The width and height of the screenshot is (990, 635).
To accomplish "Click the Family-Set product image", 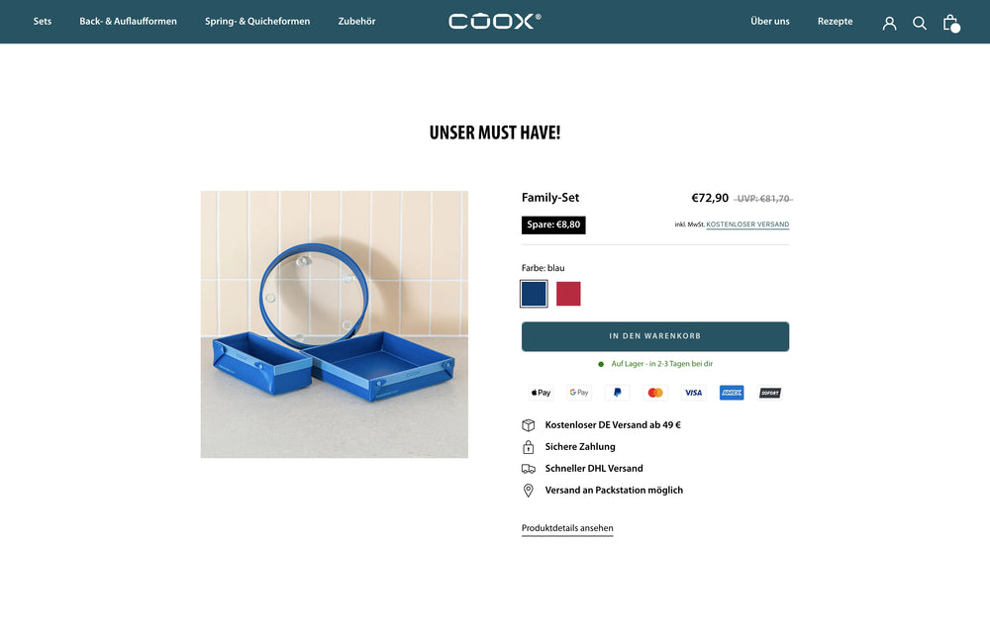I will [335, 324].
